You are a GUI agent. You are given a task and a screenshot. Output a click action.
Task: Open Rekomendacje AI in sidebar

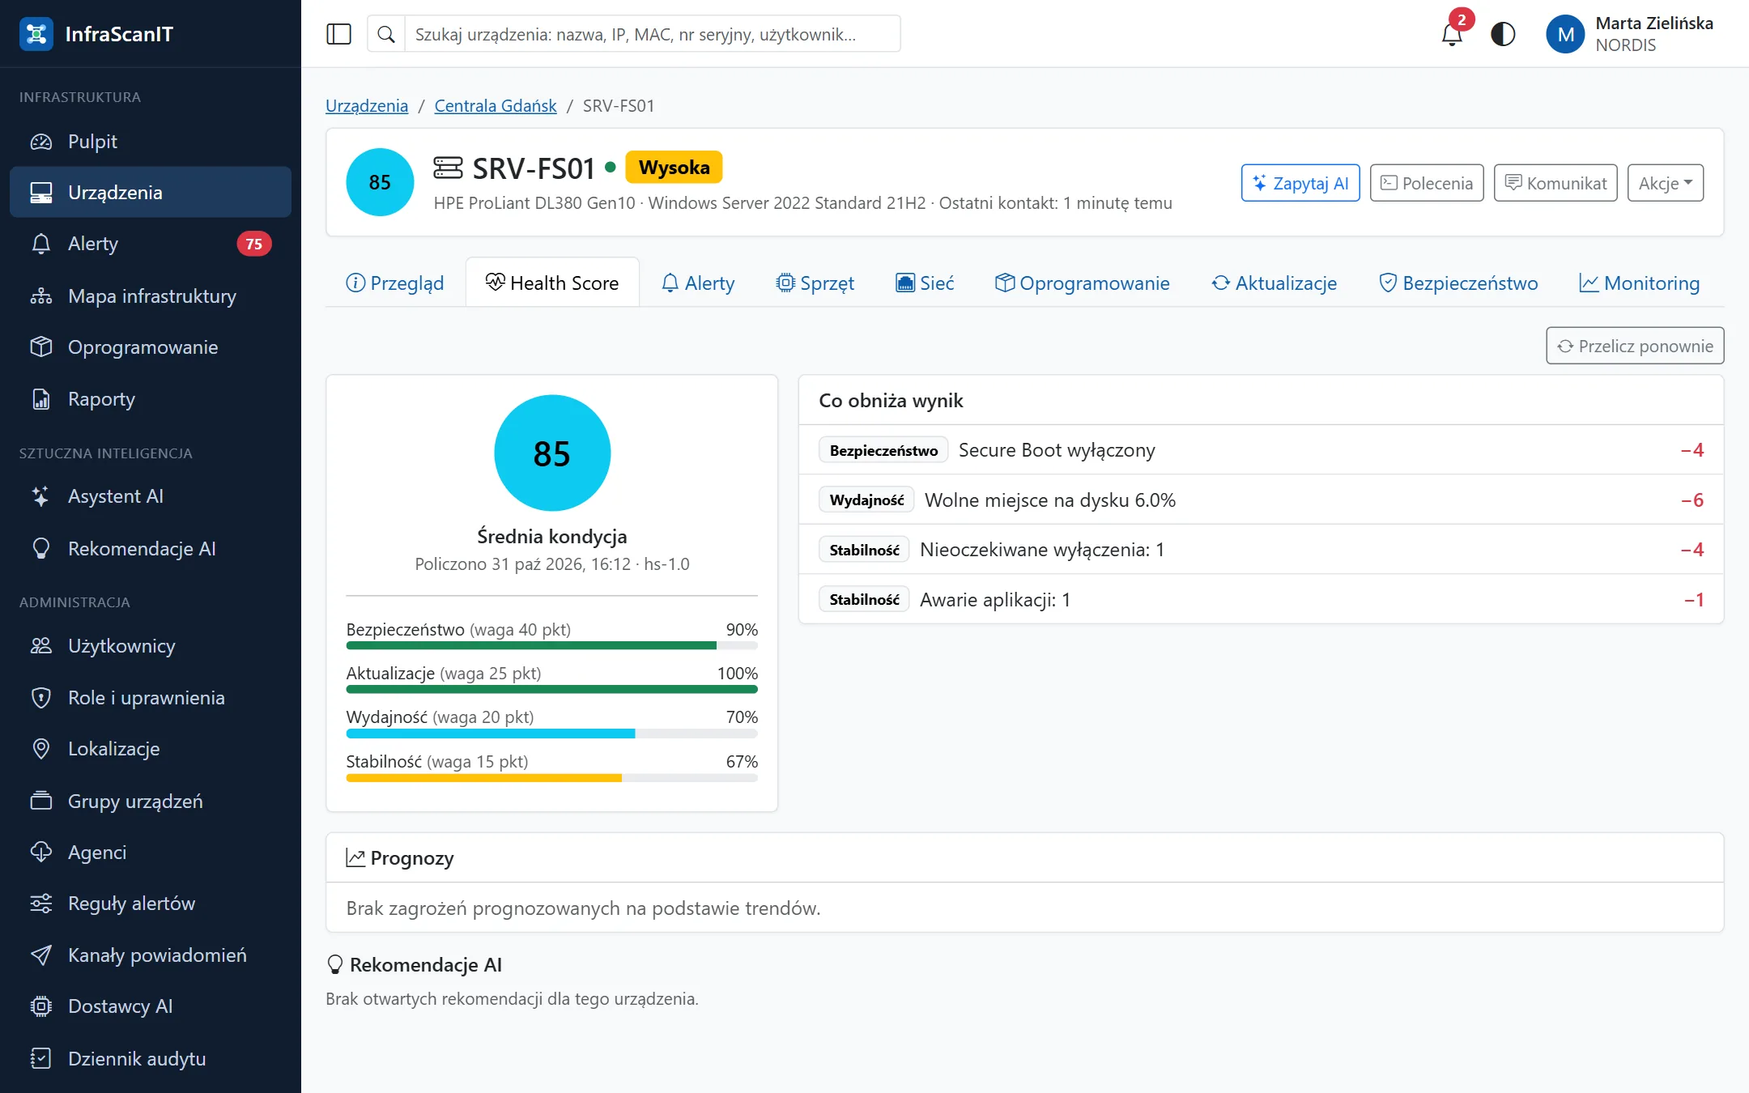click(151, 549)
